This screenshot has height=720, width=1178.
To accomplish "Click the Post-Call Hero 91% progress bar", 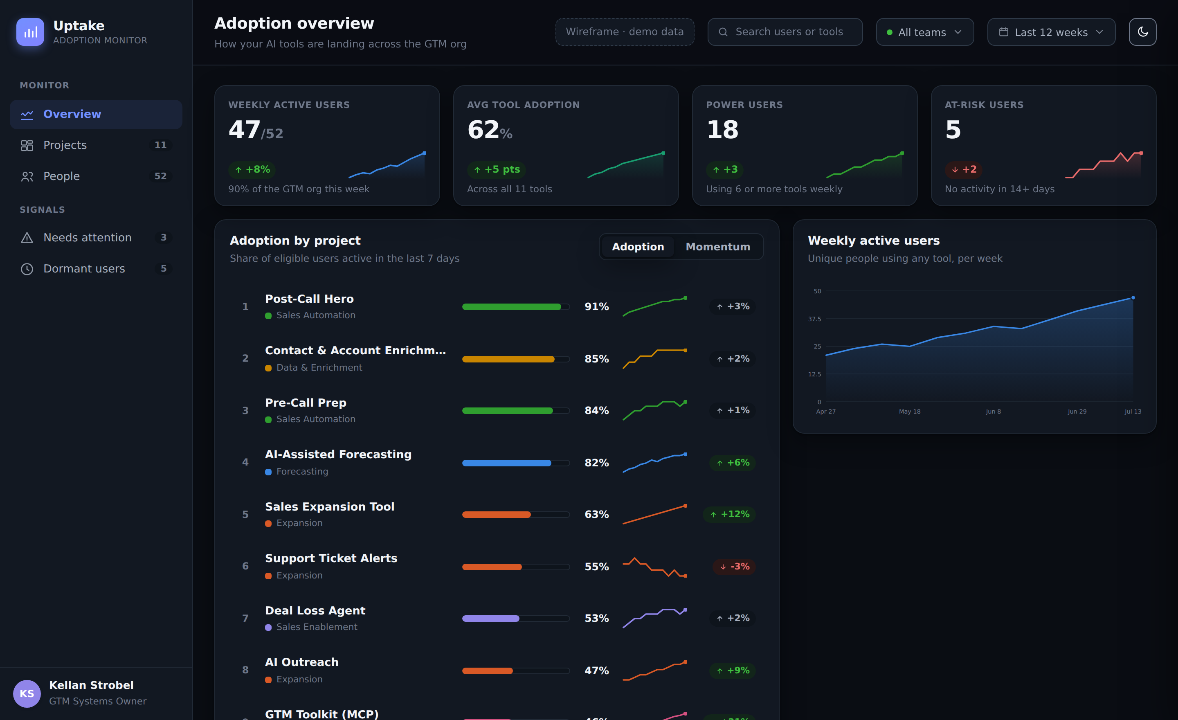I will pos(516,307).
